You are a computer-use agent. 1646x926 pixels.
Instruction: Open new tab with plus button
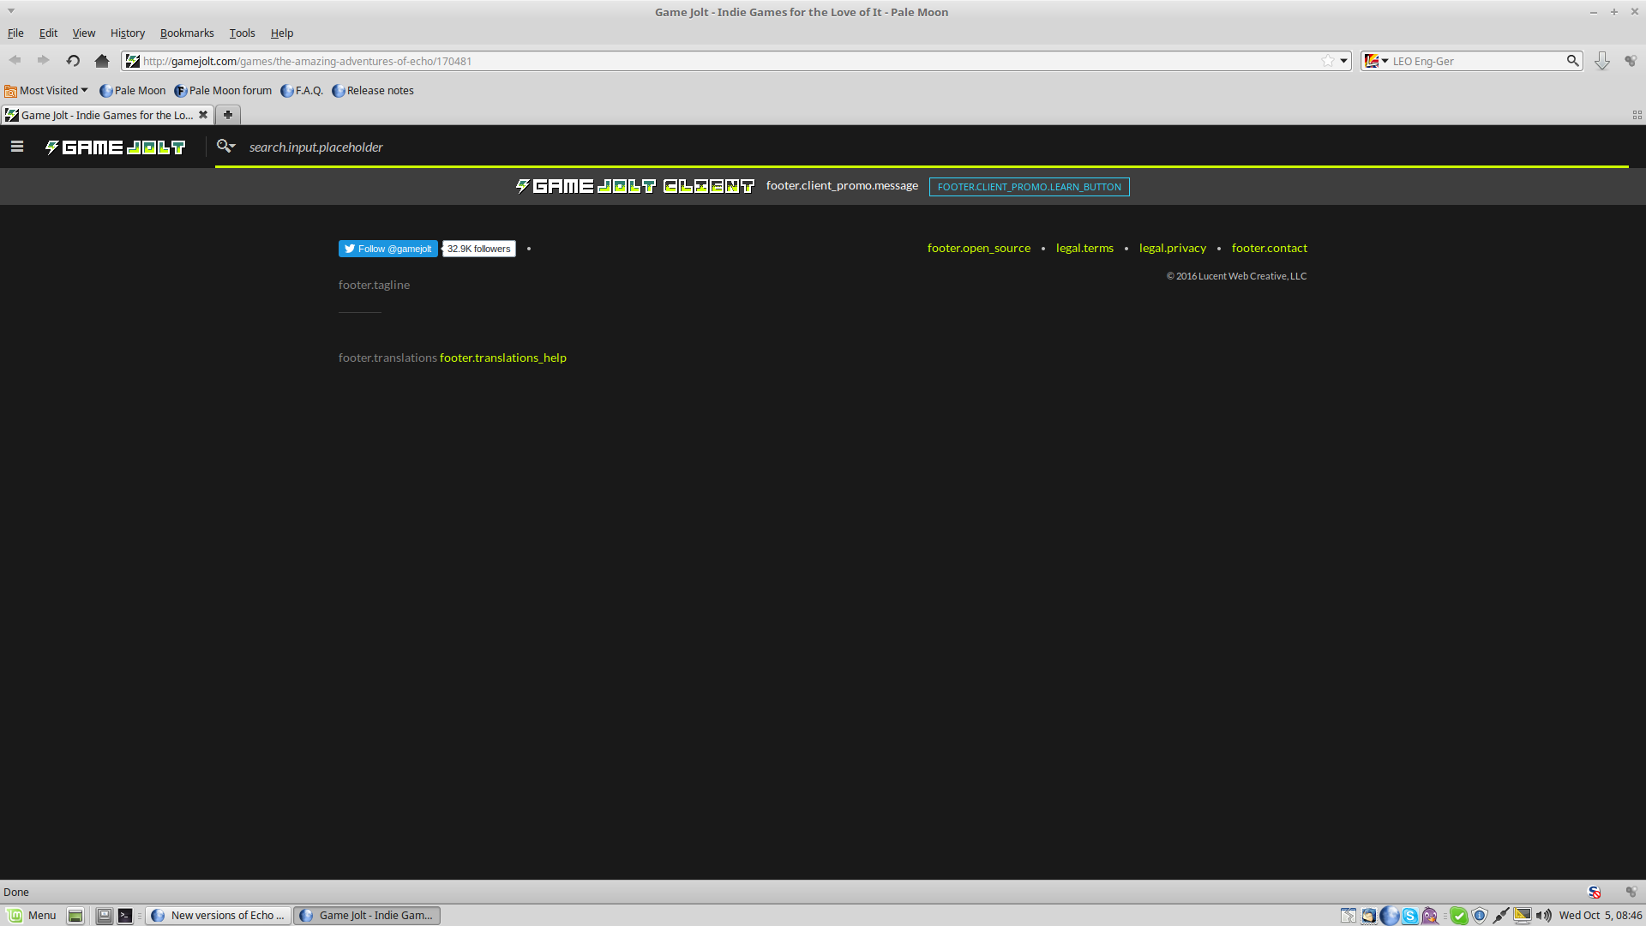(x=228, y=115)
